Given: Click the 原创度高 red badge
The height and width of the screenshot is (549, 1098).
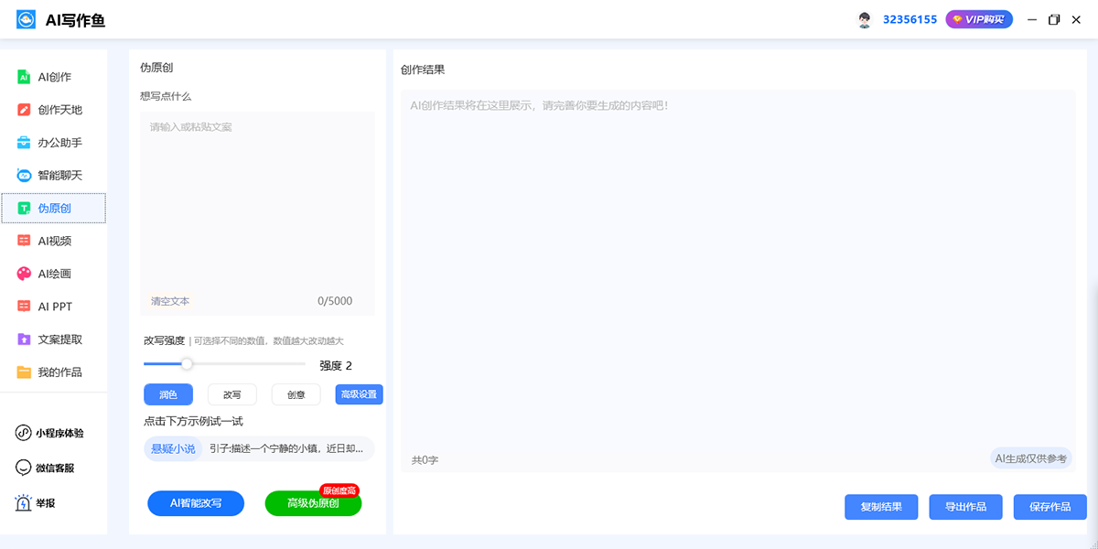Looking at the screenshot, I should pyautogui.click(x=339, y=490).
